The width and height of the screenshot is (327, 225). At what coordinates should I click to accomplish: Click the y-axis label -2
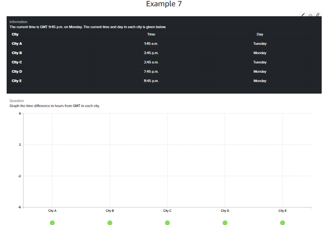click(x=19, y=176)
